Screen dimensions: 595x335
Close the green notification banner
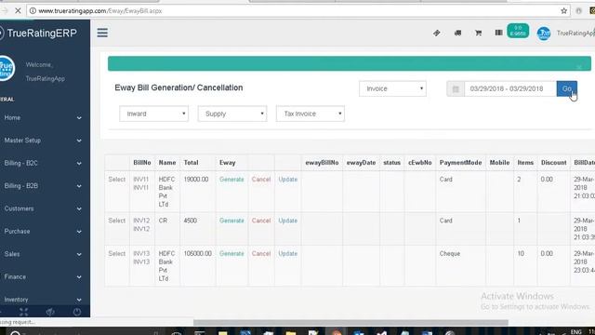coord(579,67)
